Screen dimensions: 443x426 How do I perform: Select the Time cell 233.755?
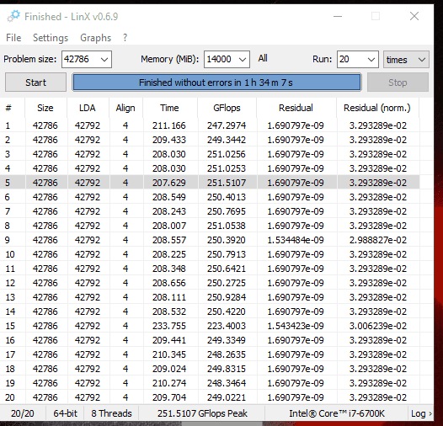point(169,326)
